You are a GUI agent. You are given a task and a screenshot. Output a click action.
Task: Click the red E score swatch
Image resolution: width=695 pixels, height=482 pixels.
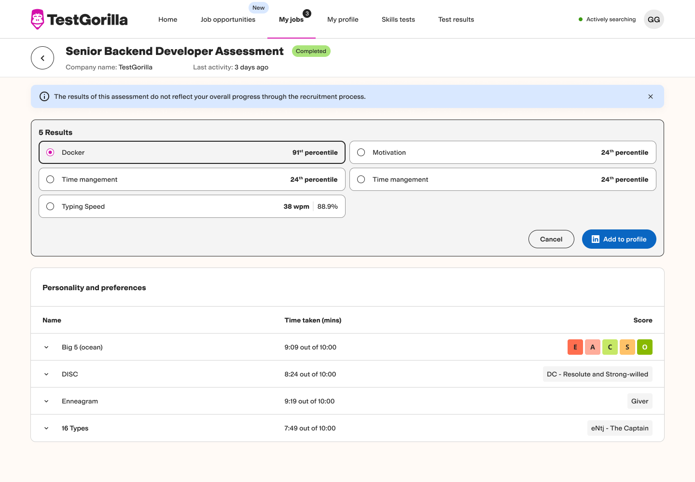575,347
